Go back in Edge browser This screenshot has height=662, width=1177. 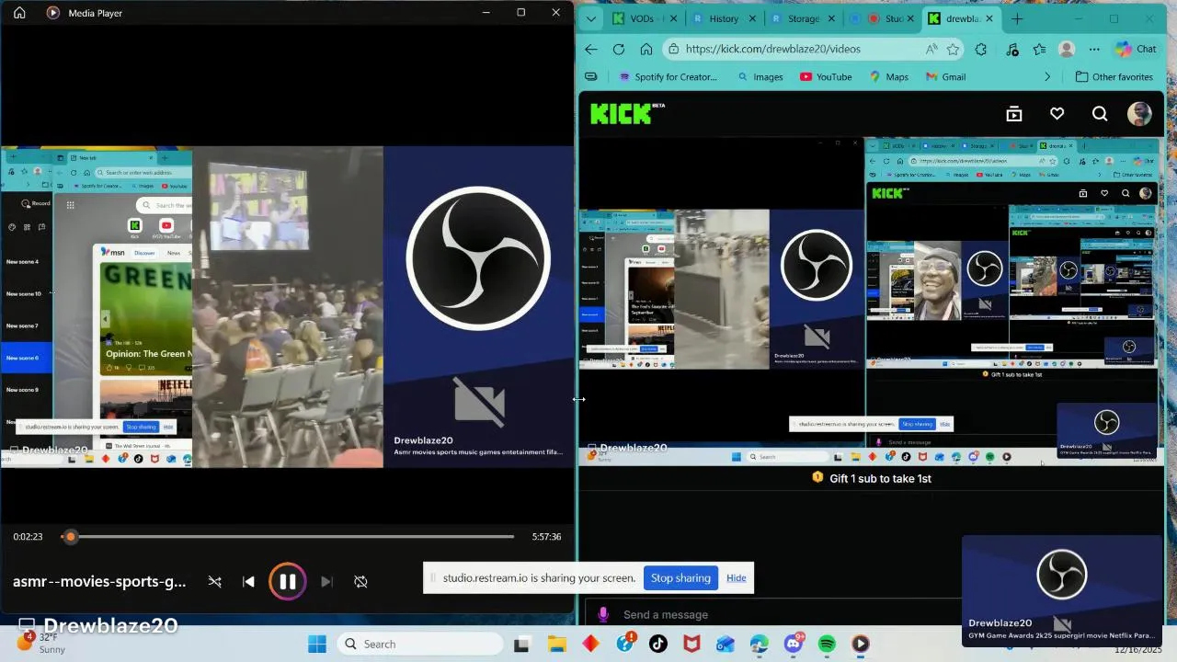tap(591, 50)
